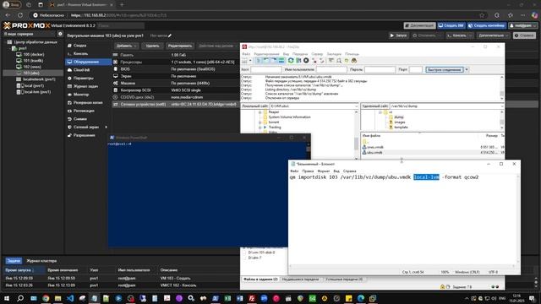Screen dimensions: 541x304
Task: Select VM 100 (docker) in tree
Action: pyautogui.click(x=33, y=54)
